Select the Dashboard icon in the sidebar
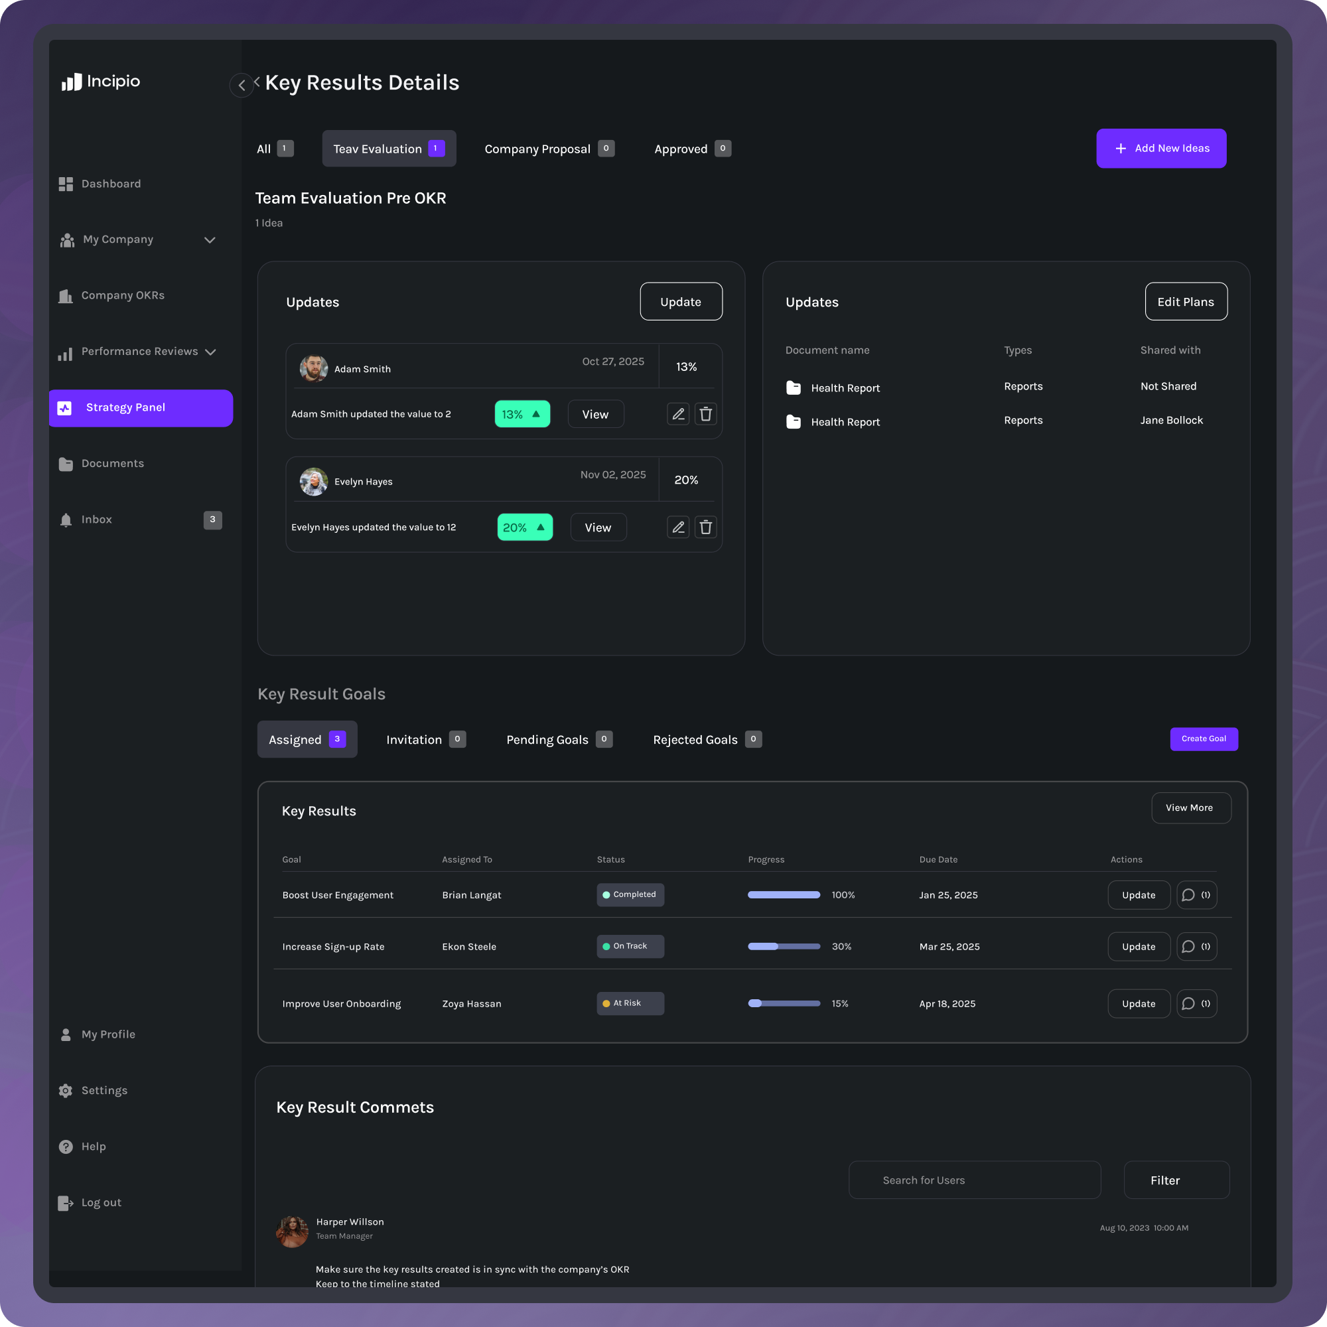Viewport: 1327px width, 1327px height. (66, 183)
